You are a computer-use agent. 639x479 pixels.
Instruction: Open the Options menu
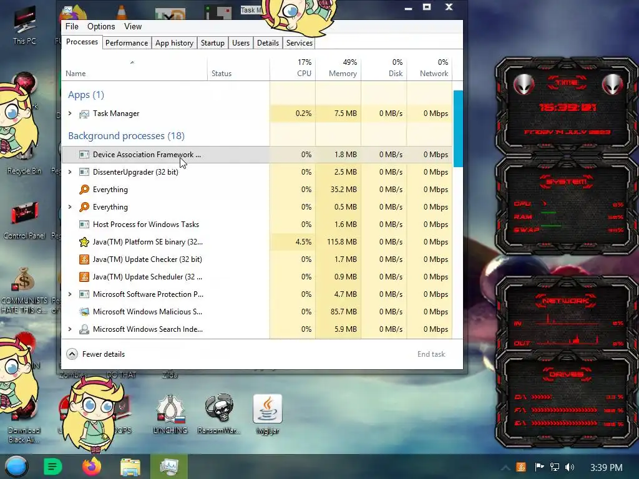pos(101,26)
